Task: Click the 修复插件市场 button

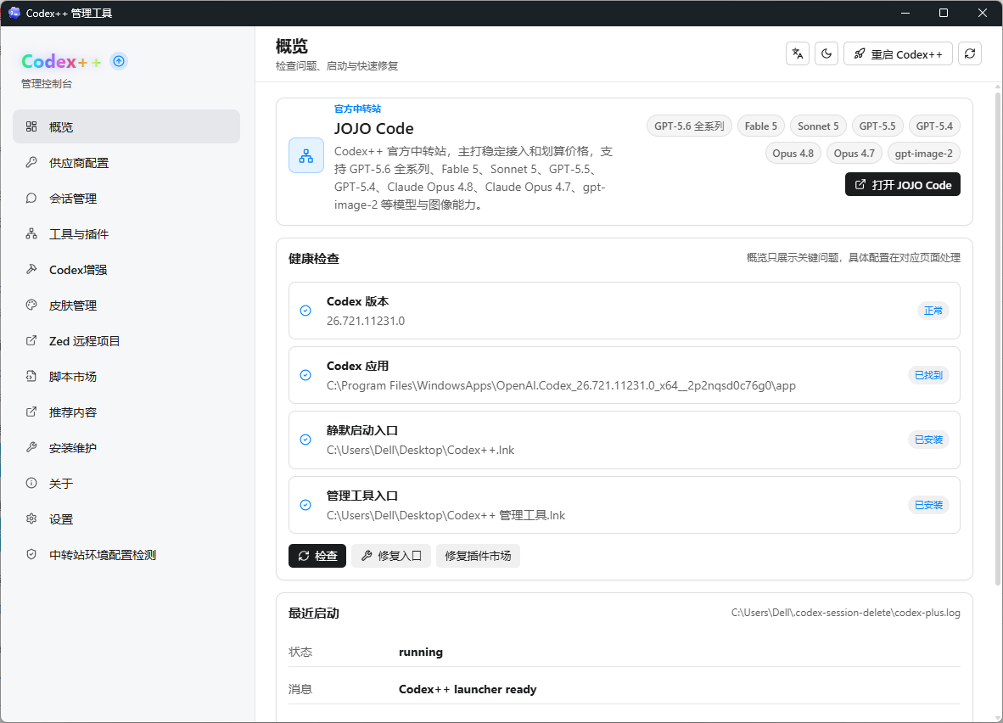Action: point(478,556)
